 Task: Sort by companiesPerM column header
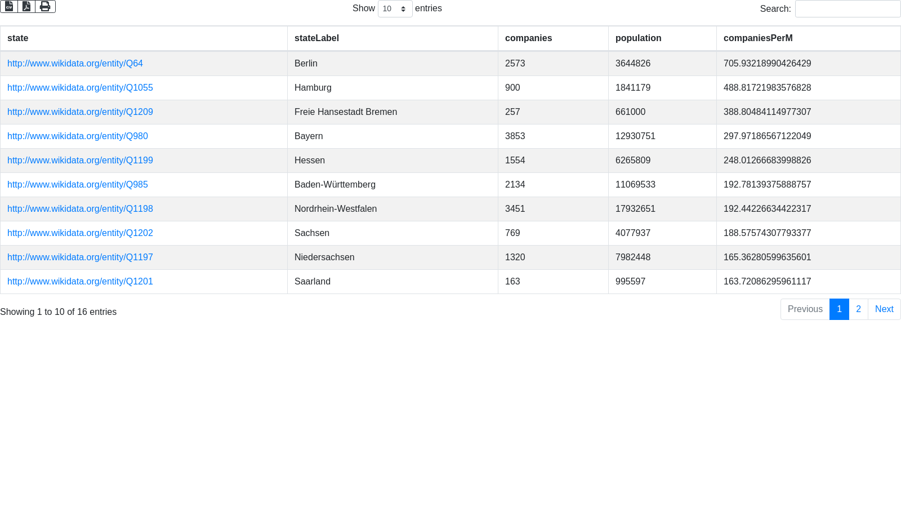758,38
